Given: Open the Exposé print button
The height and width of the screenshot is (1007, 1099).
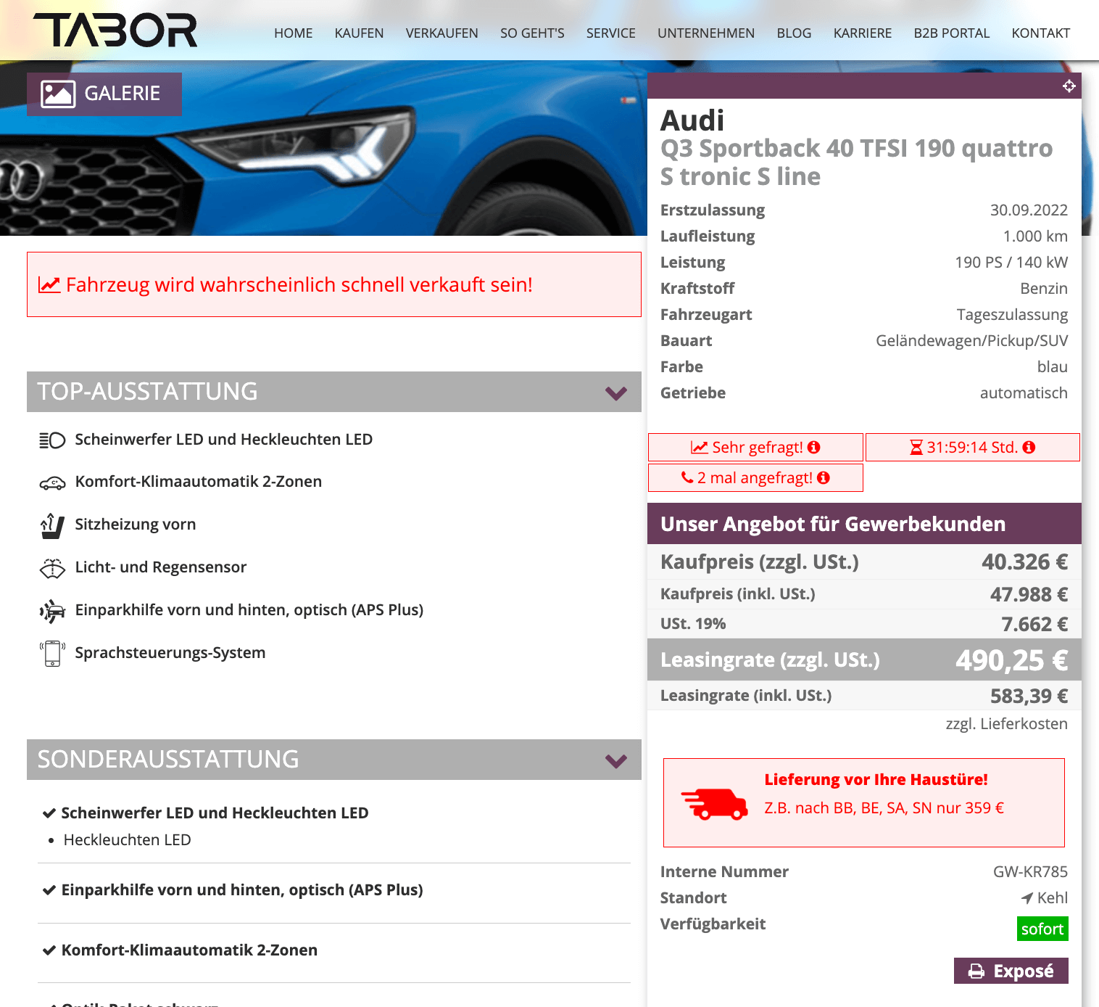Looking at the screenshot, I should 1011,971.
